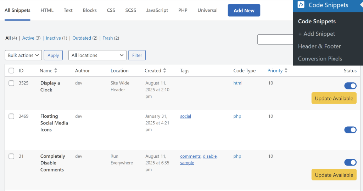Disable Floating Social Media Icons snippet

coord(350,130)
